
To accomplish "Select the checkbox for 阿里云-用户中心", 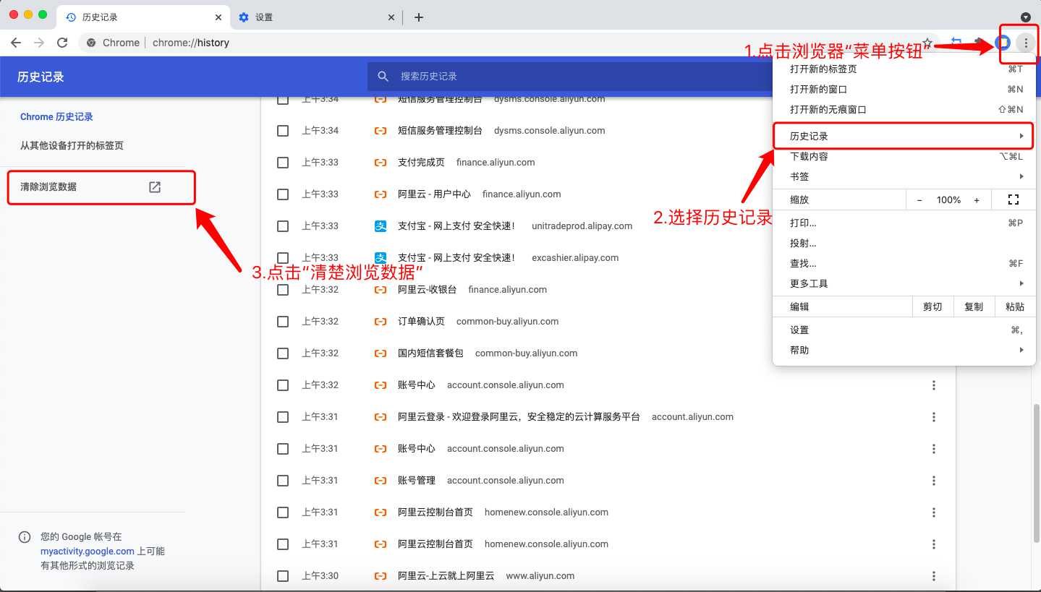I will (282, 194).
